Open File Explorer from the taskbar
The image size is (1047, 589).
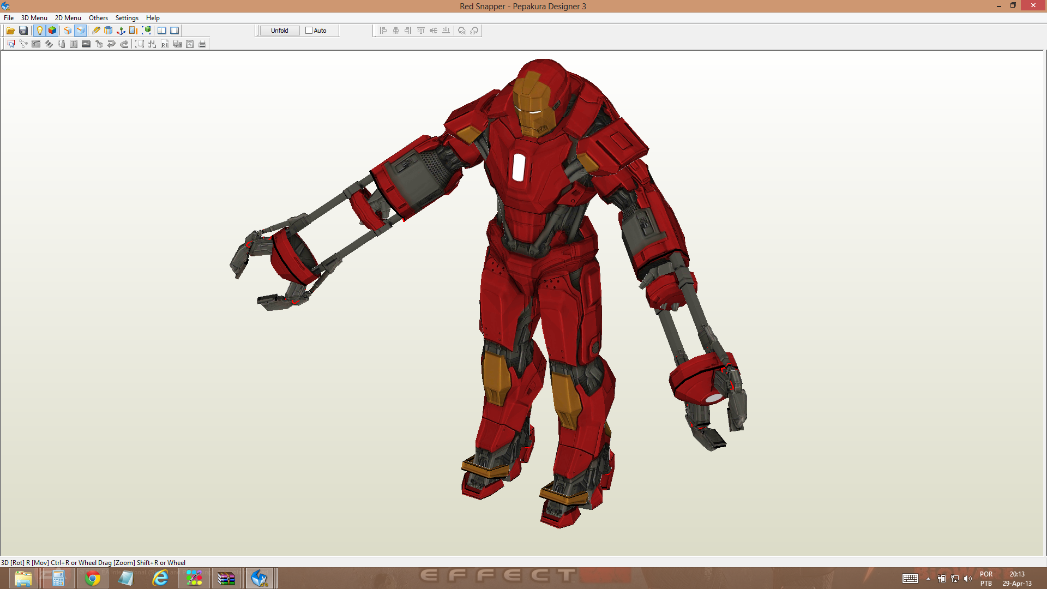23,578
